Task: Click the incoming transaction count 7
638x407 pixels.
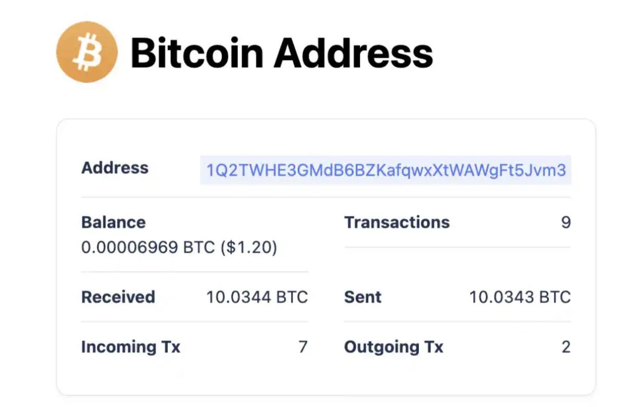Action: point(303,347)
